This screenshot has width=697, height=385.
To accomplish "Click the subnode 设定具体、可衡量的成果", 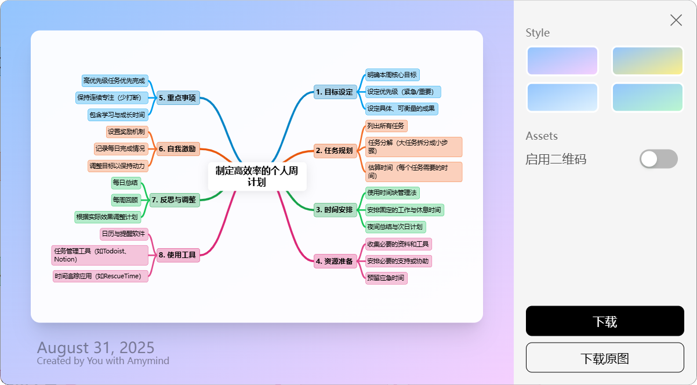I will [401, 108].
